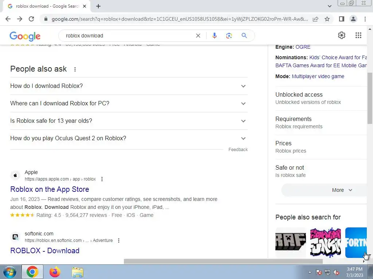Click the taskbar clock showing 3:47 PM

[x=354, y=272]
